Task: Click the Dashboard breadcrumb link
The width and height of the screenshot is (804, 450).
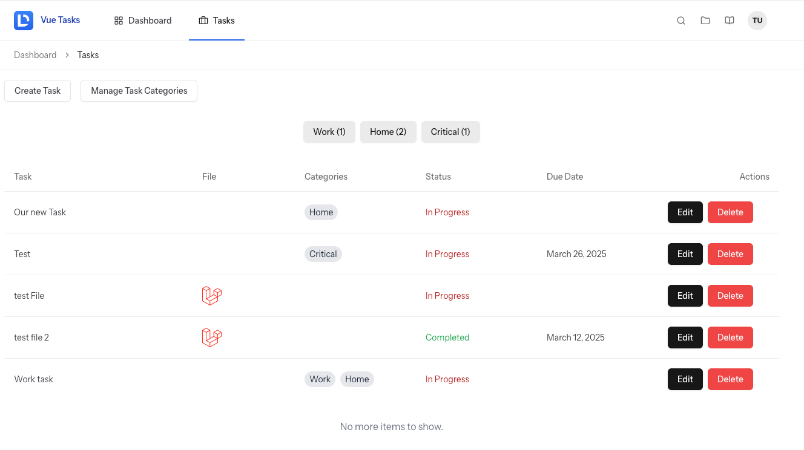Action: coord(35,55)
